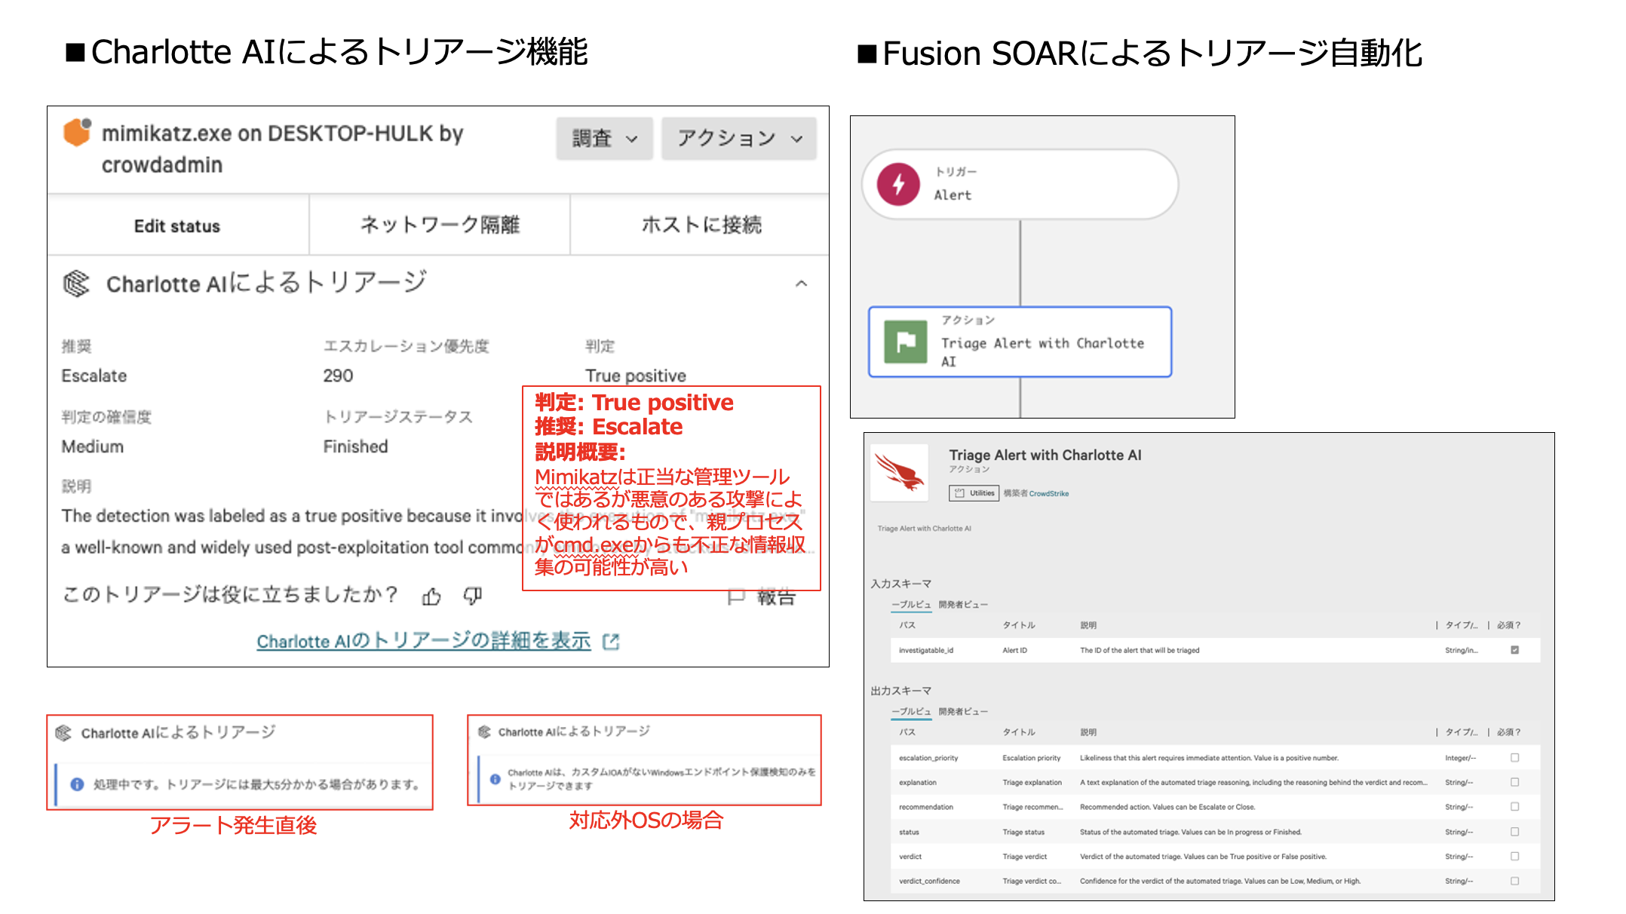Open the 調査 dropdown

pyautogui.click(x=604, y=139)
